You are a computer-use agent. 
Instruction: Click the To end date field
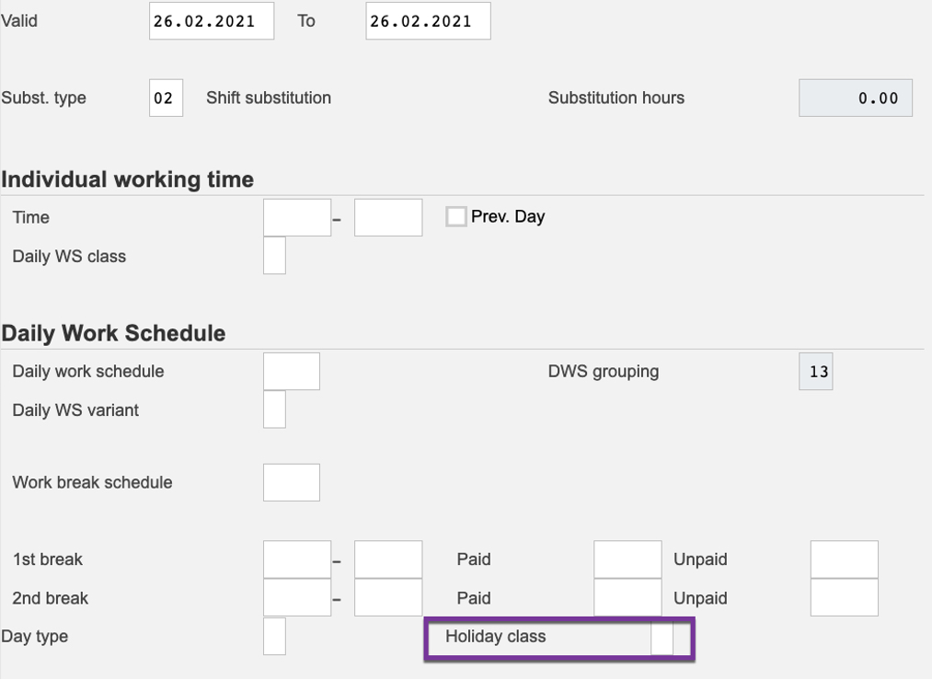428,21
